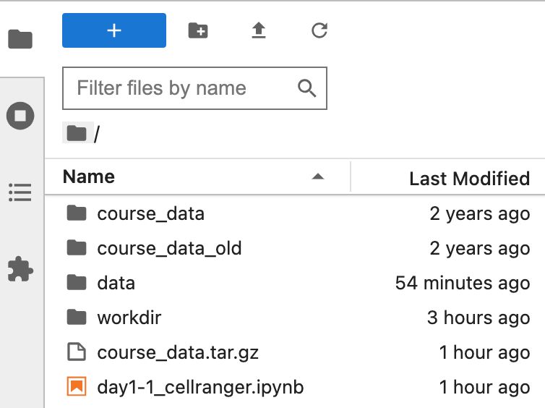Refresh the file list
The width and height of the screenshot is (545, 408).
pyautogui.click(x=319, y=30)
